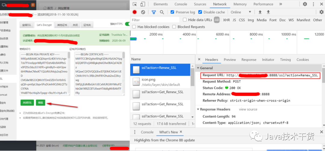The image size is (325, 151).
Task: Close the DevTools drawer
Action: coord(321,132)
